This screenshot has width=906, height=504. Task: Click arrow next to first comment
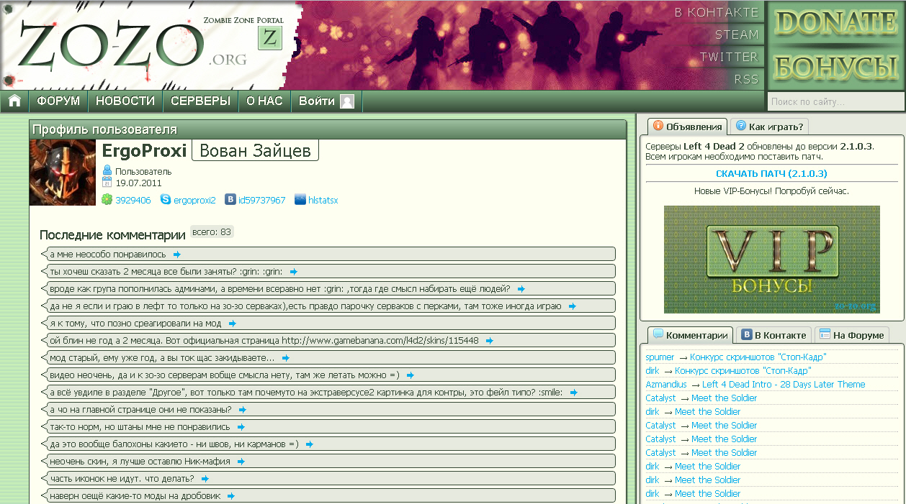177,255
